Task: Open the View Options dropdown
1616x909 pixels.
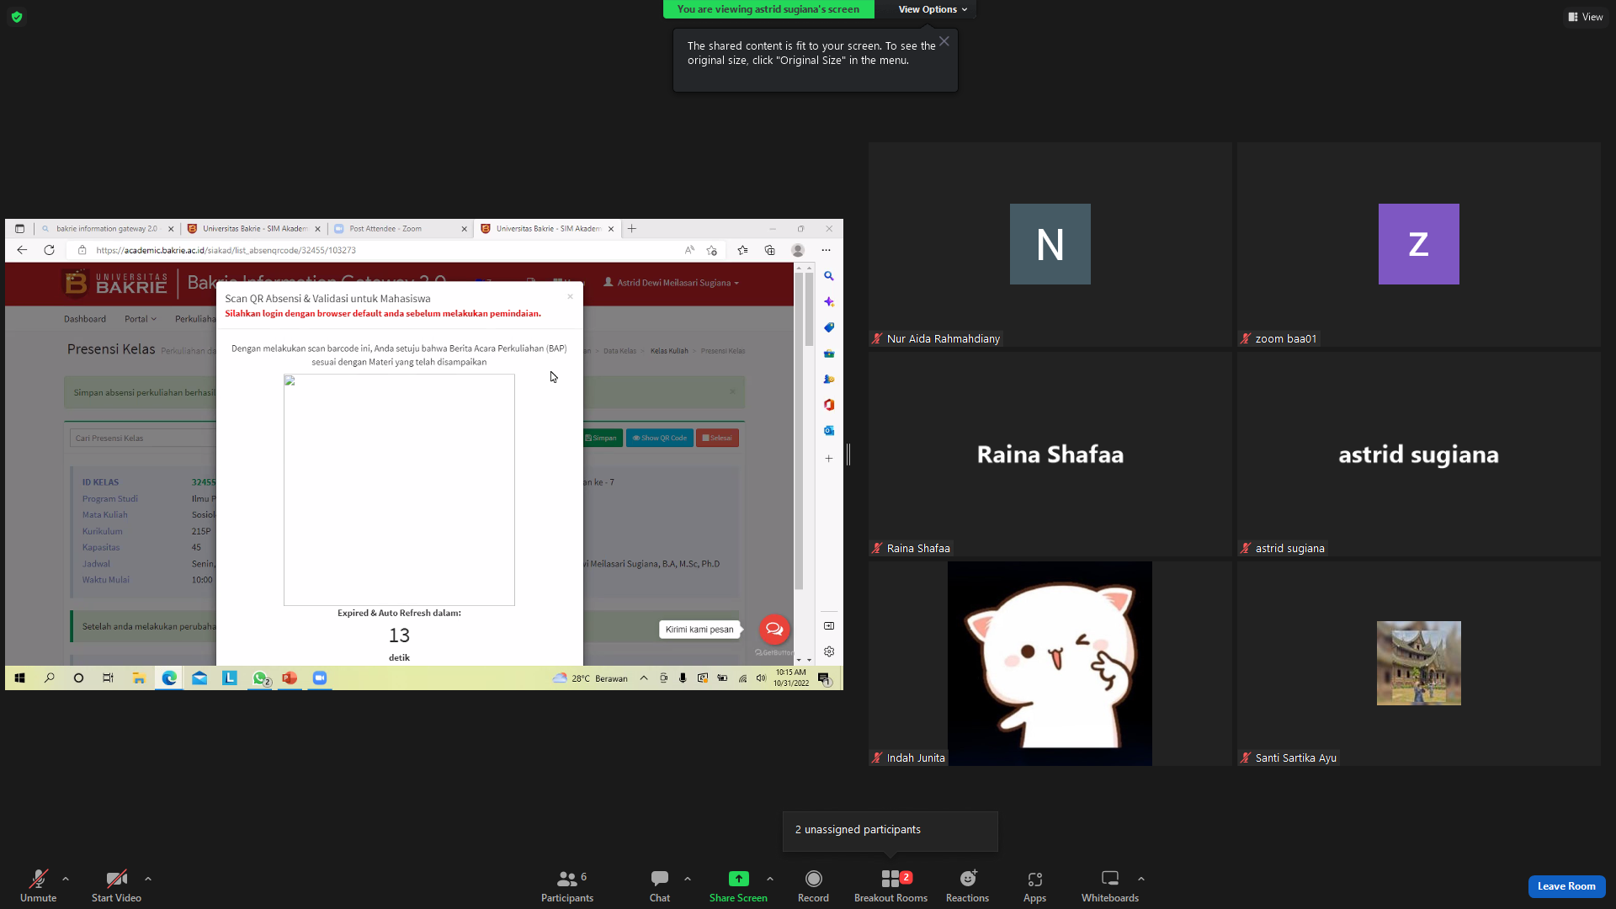Action: [x=933, y=9]
